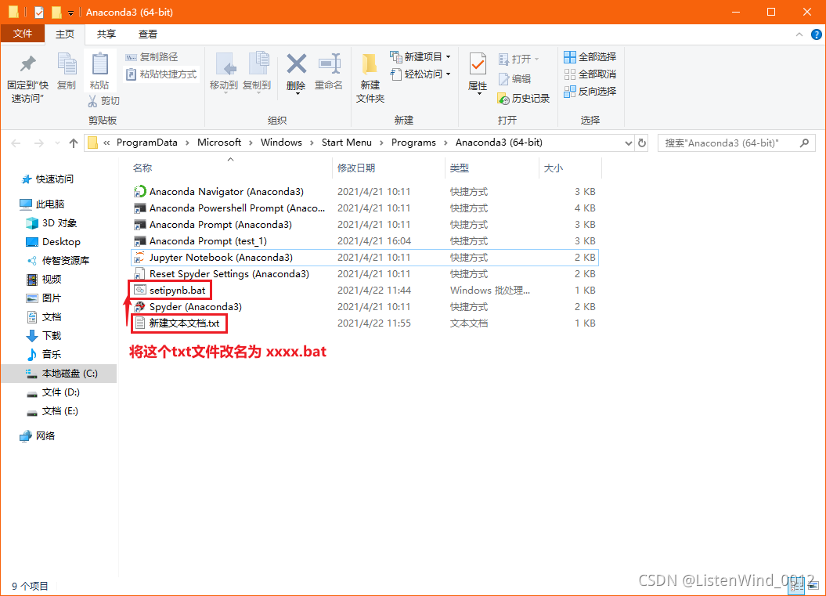
Task: Click the Paste clipboard icon
Action: tap(99, 64)
